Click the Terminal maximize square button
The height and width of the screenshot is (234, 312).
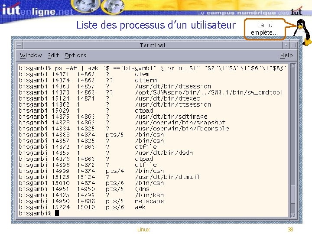coord(294,45)
